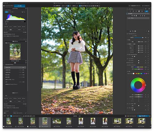Toggle the HSL section checkmark
Viewport: 154px width, 132px height.
(128, 71)
